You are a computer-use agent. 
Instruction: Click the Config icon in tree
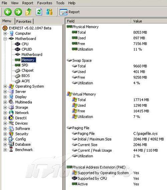tap(11, 139)
